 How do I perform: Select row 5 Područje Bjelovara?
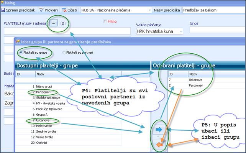click(69, 109)
